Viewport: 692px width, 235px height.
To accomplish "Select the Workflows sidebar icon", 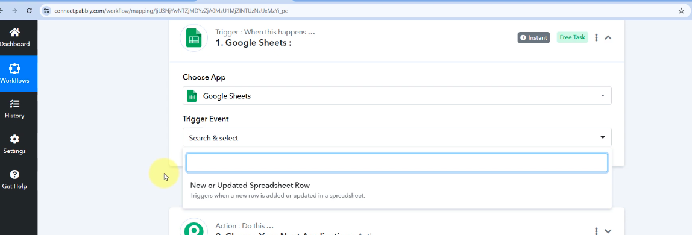I will click(x=14, y=69).
